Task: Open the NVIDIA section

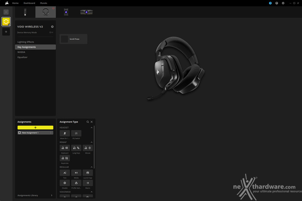Action: click(x=35, y=52)
